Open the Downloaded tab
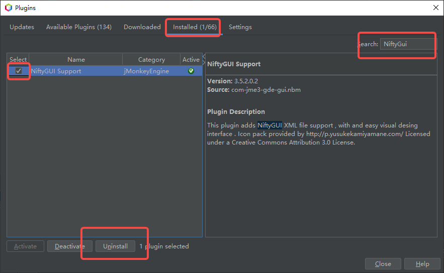The image size is (444, 273). (142, 27)
